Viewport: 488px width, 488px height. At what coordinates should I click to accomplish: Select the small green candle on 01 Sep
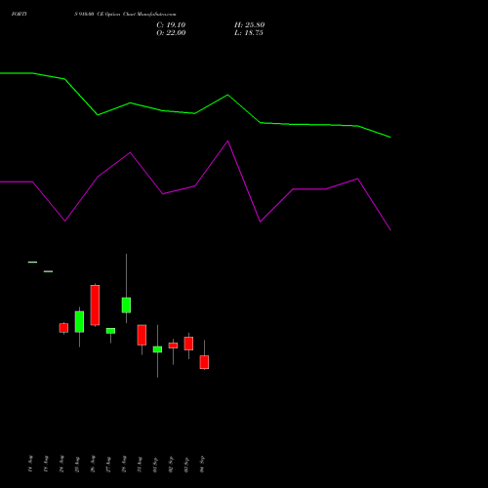tap(157, 349)
